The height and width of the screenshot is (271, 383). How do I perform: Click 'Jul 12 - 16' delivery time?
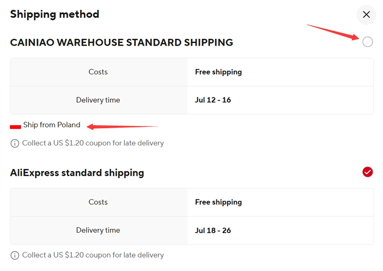click(213, 100)
